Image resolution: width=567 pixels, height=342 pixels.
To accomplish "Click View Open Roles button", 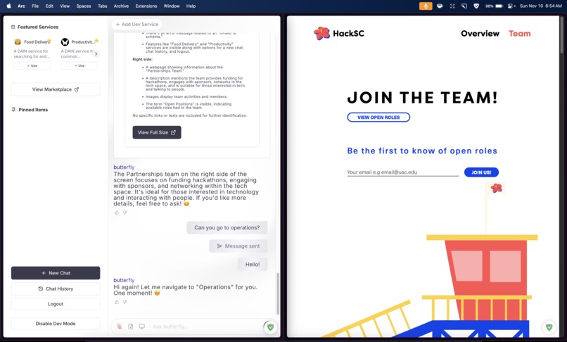I will tap(378, 118).
